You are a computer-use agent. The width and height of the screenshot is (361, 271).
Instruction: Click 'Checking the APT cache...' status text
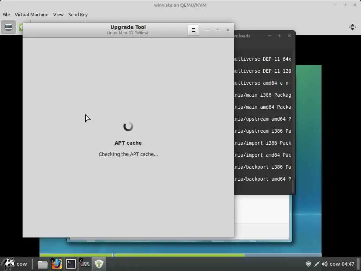pyautogui.click(x=128, y=154)
